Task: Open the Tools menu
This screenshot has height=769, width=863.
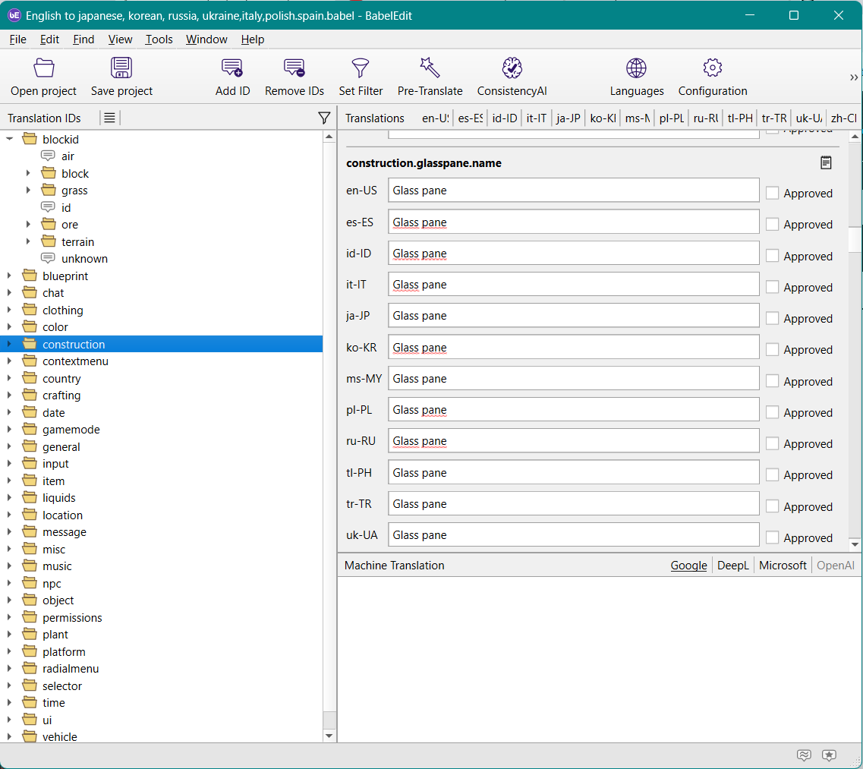Action: pos(159,39)
